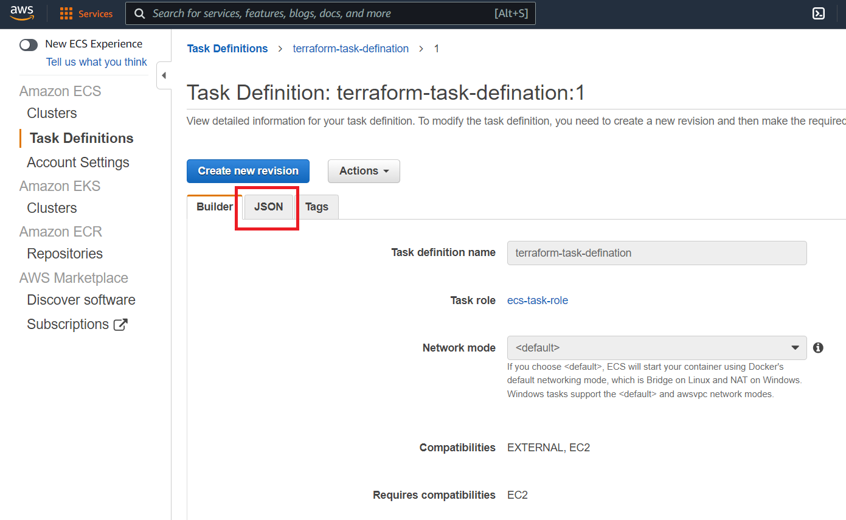Open the Network mode dropdown

(x=657, y=348)
